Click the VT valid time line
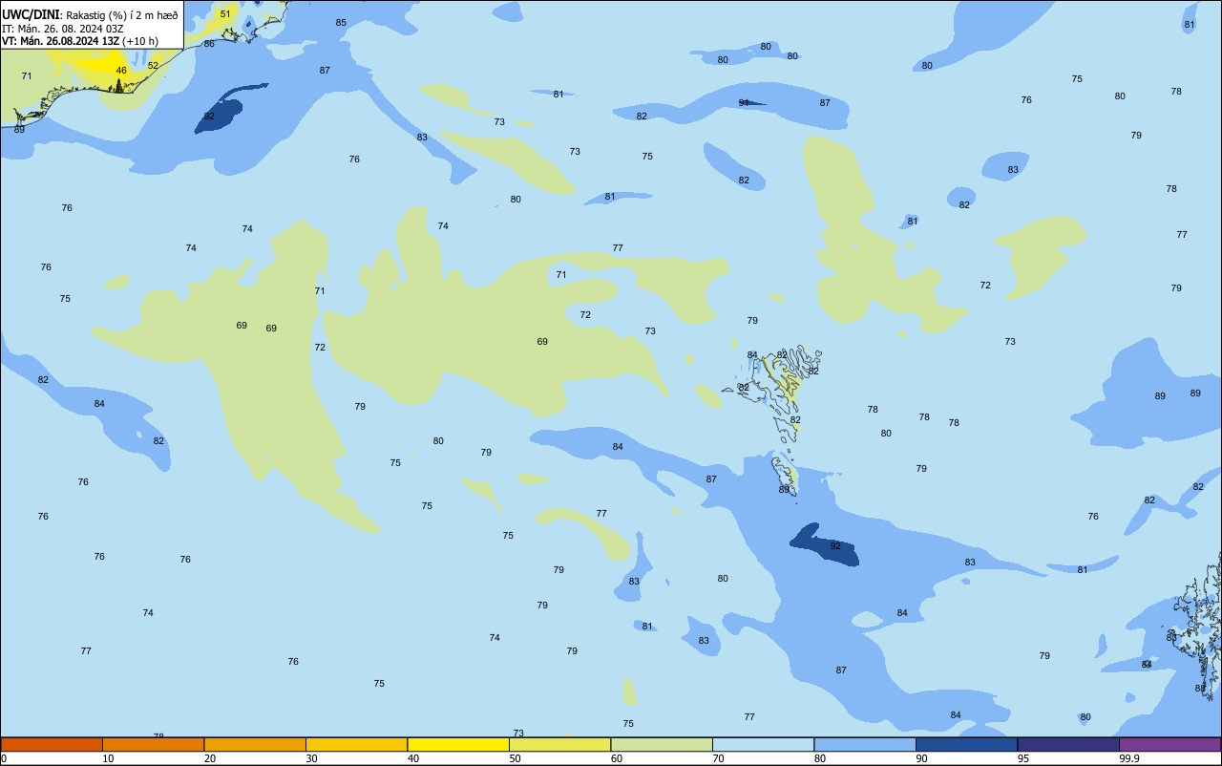Viewport: 1222px width, 766px height. 80,41
